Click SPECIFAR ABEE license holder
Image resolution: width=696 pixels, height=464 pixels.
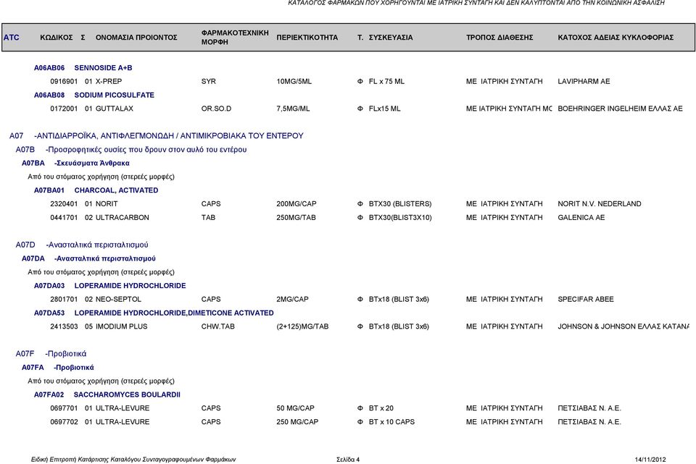tap(586, 300)
